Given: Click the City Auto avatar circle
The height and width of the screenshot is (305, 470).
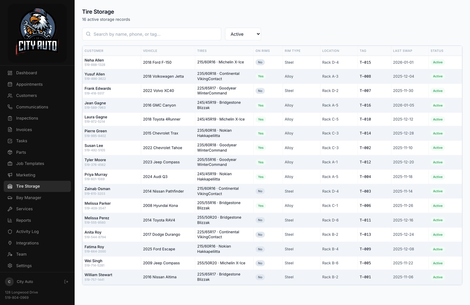Looking at the screenshot, I should (x=9, y=282).
